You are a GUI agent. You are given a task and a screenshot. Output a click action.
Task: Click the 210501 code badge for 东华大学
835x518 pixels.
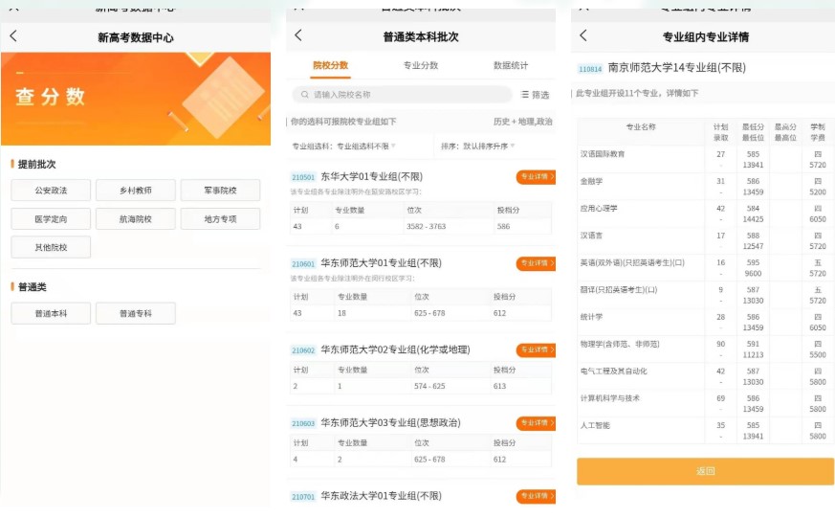(303, 177)
